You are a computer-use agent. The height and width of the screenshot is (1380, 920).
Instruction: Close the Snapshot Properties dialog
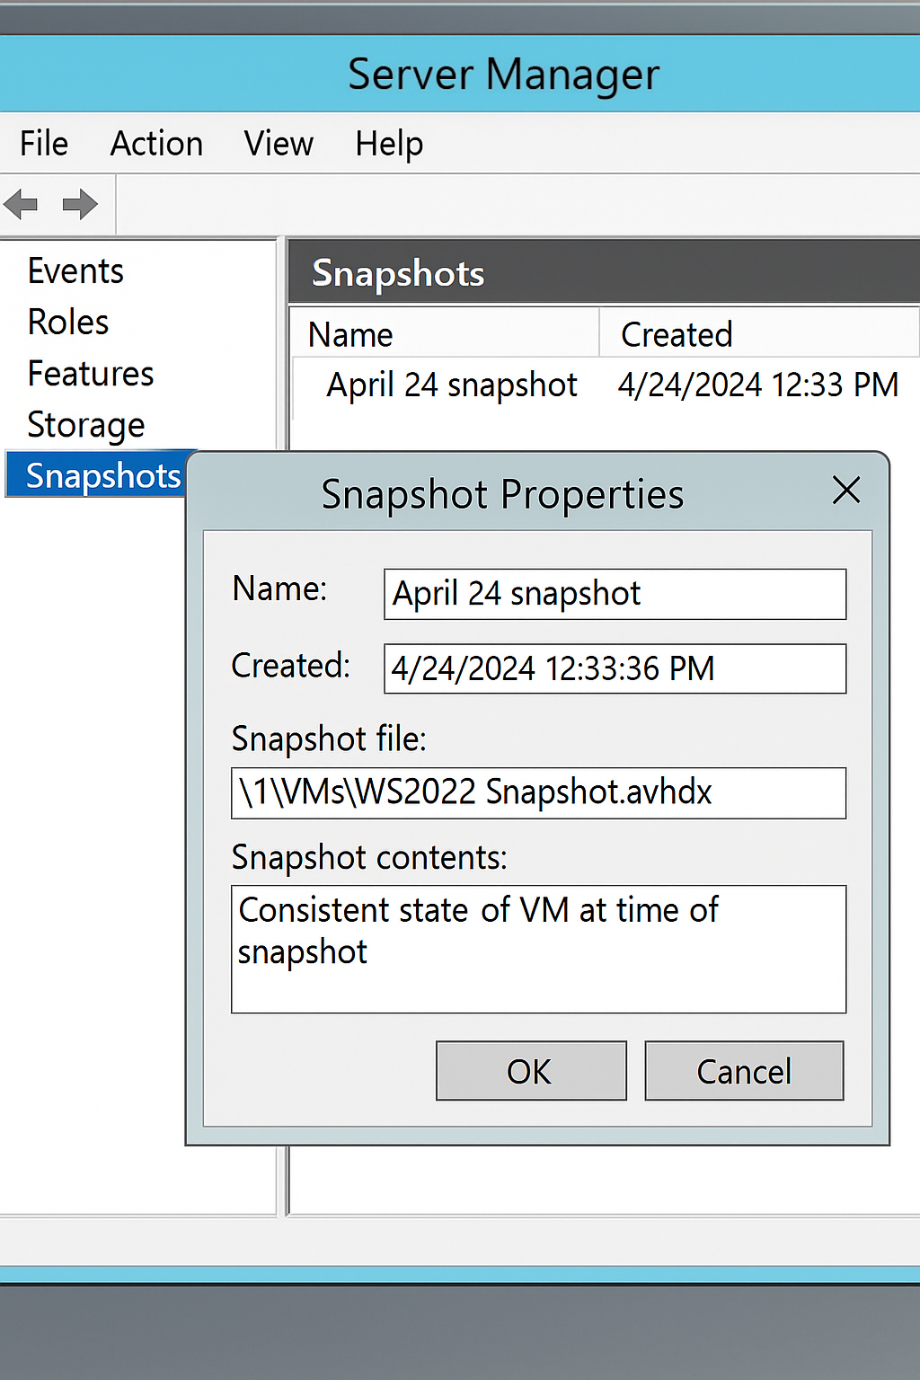[846, 491]
